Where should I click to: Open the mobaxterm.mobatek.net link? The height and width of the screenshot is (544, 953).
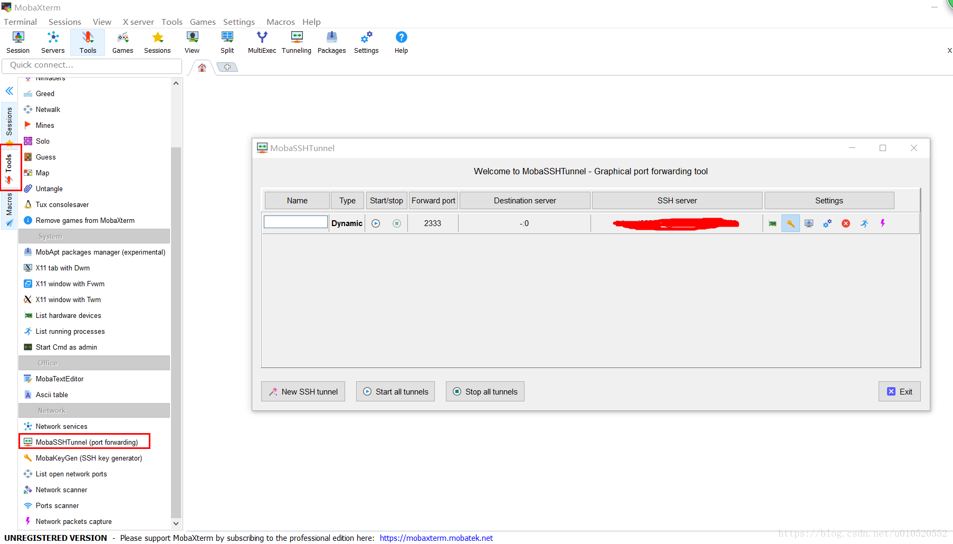pyautogui.click(x=436, y=538)
